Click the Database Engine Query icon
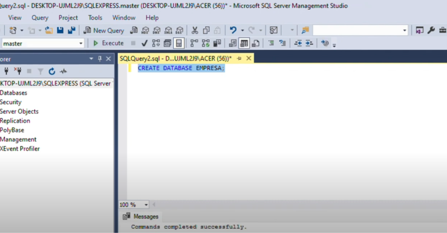Image resolution: width=447 pixels, height=233 pixels. [134, 30]
